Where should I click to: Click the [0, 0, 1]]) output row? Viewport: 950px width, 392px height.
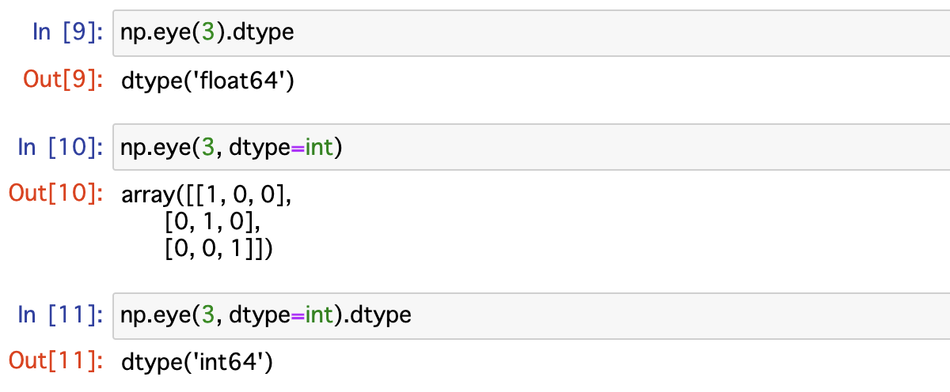point(218,249)
